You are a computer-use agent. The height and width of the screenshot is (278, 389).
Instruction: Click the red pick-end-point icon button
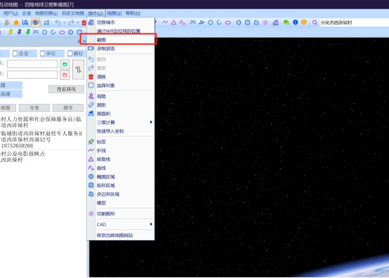65,75
